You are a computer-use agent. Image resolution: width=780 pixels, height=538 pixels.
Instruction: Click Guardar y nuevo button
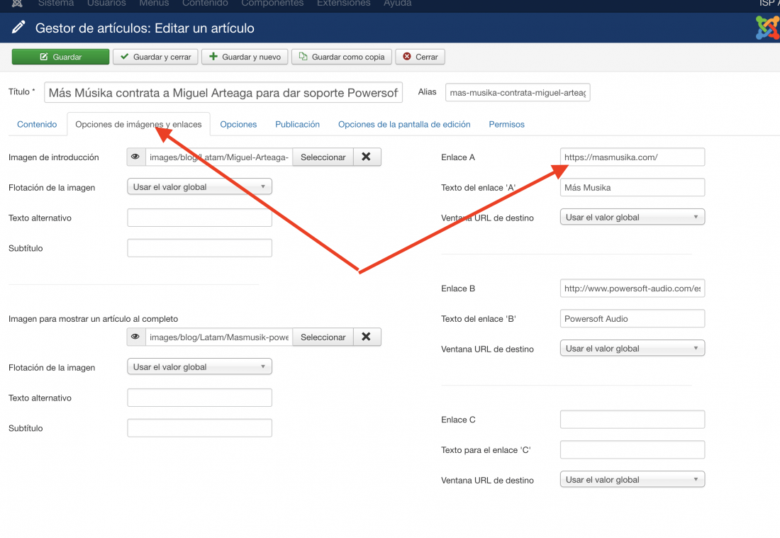[x=245, y=57]
